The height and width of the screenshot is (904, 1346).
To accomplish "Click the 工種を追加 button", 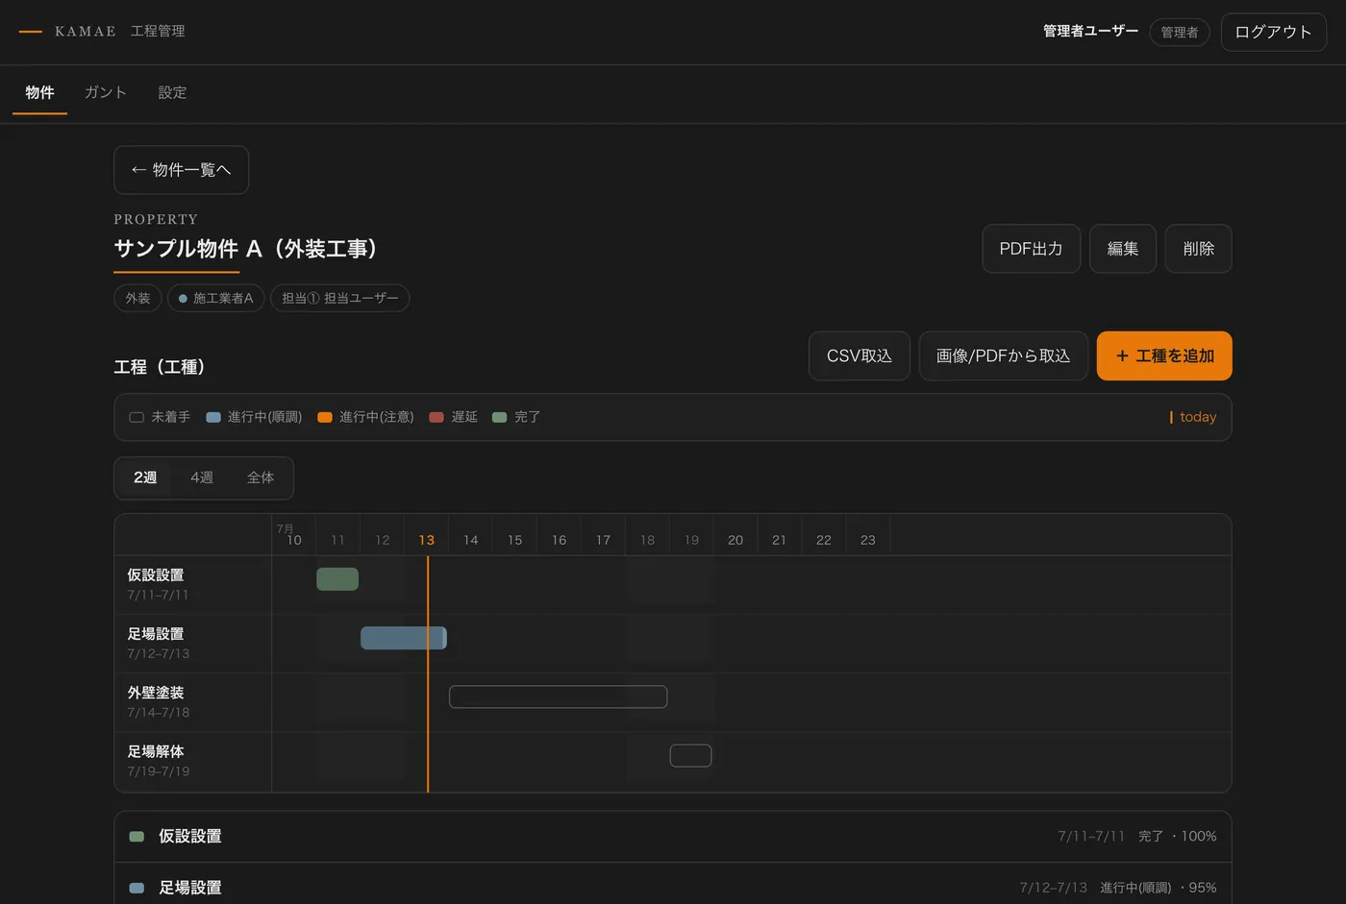I will point(1163,355).
